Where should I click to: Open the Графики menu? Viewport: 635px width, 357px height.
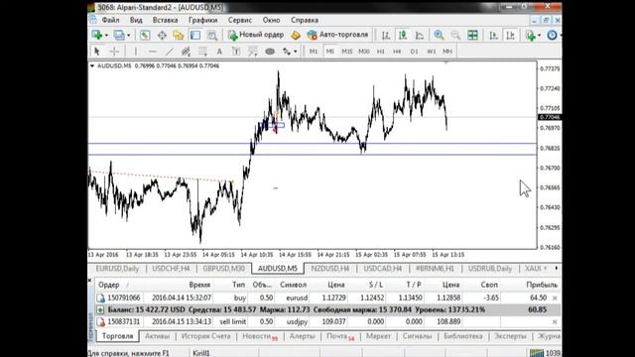pos(202,20)
